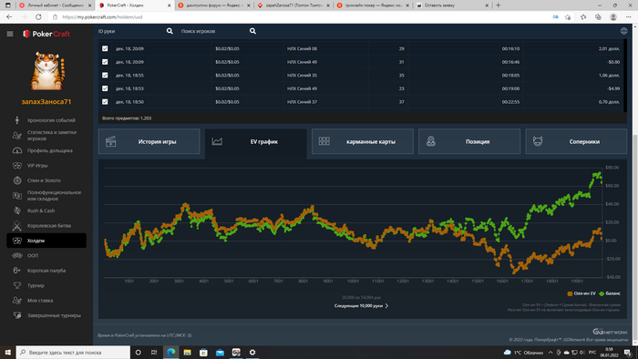Open the hamburger menu beside PokerCraft logo

[10, 34]
